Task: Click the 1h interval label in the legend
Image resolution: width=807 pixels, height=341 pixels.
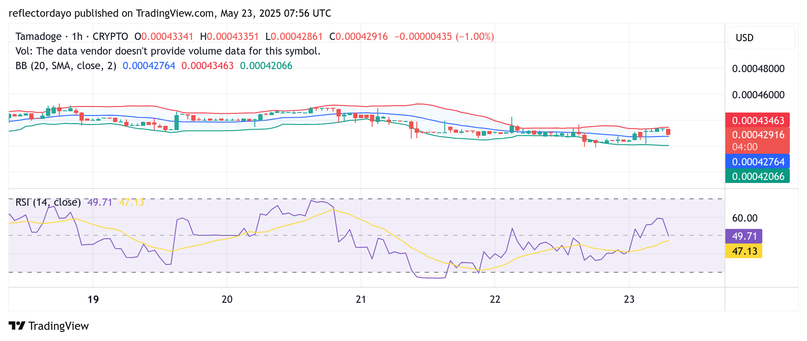Action: coord(77,37)
